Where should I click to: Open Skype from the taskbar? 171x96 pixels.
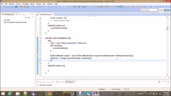pyautogui.click(x=88, y=94)
